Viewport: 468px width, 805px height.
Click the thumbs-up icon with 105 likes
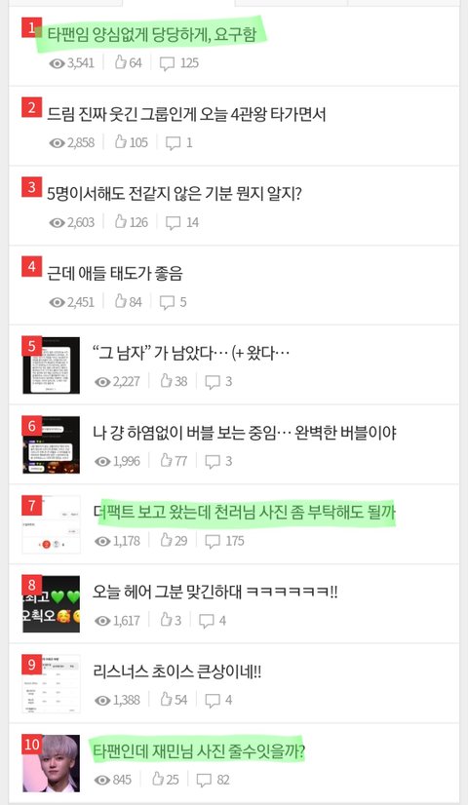[121, 141]
